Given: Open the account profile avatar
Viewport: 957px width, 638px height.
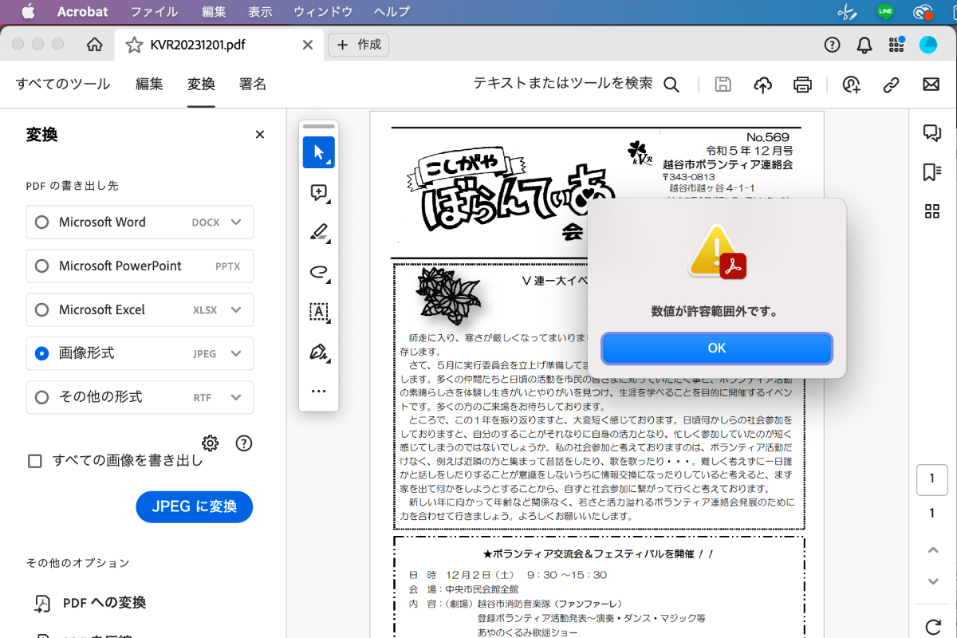Looking at the screenshot, I should click(x=928, y=45).
